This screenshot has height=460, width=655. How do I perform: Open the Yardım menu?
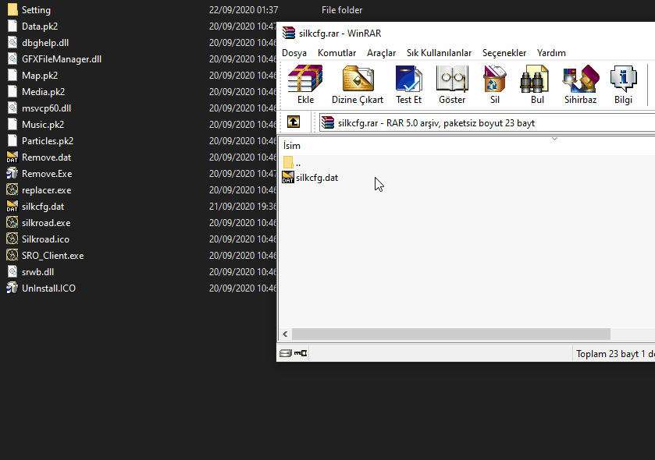click(551, 53)
